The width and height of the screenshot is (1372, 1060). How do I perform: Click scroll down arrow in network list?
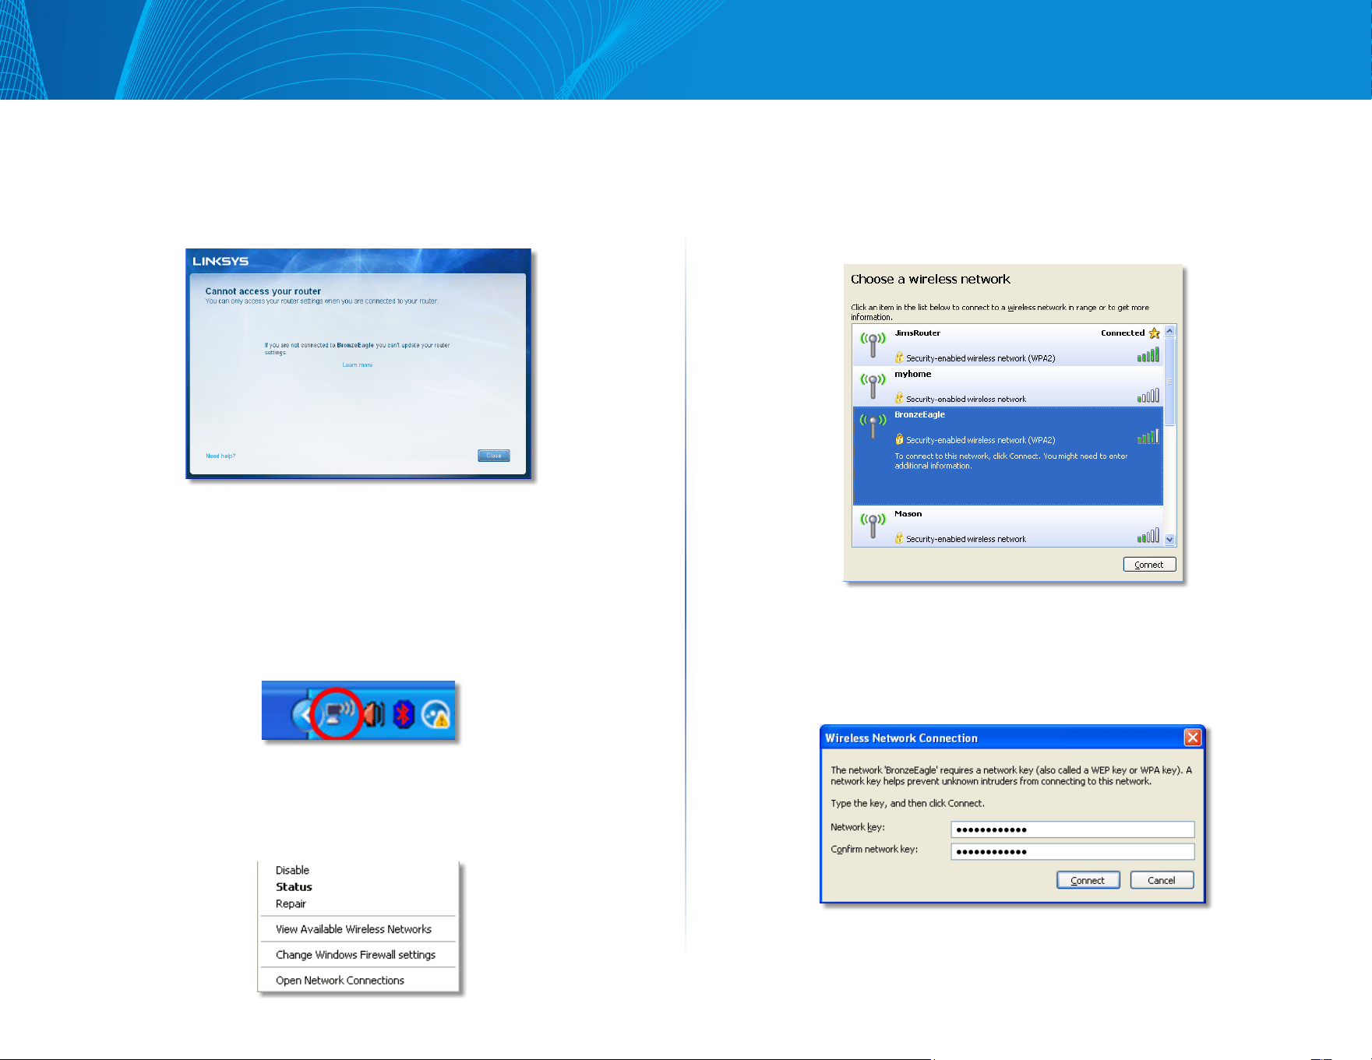[1169, 540]
